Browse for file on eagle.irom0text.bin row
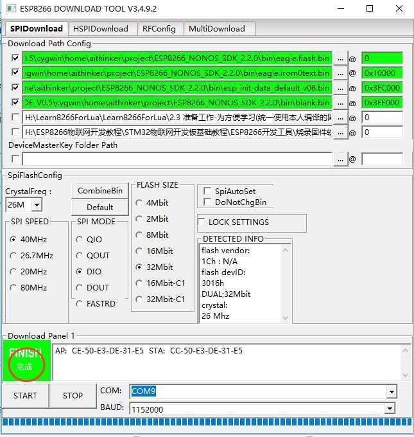 [x=340, y=73]
